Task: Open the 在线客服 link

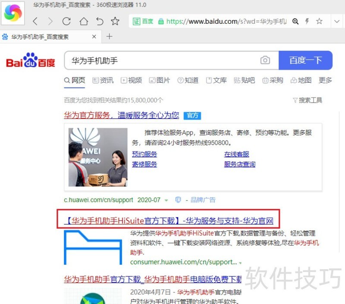Action: click(237, 154)
